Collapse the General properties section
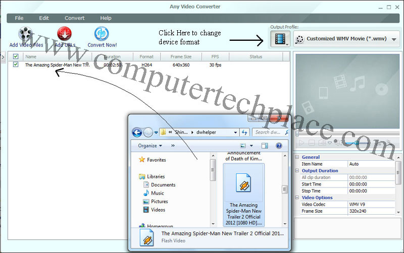Screen dimensions: 404x253 click(x=297, y=157)
